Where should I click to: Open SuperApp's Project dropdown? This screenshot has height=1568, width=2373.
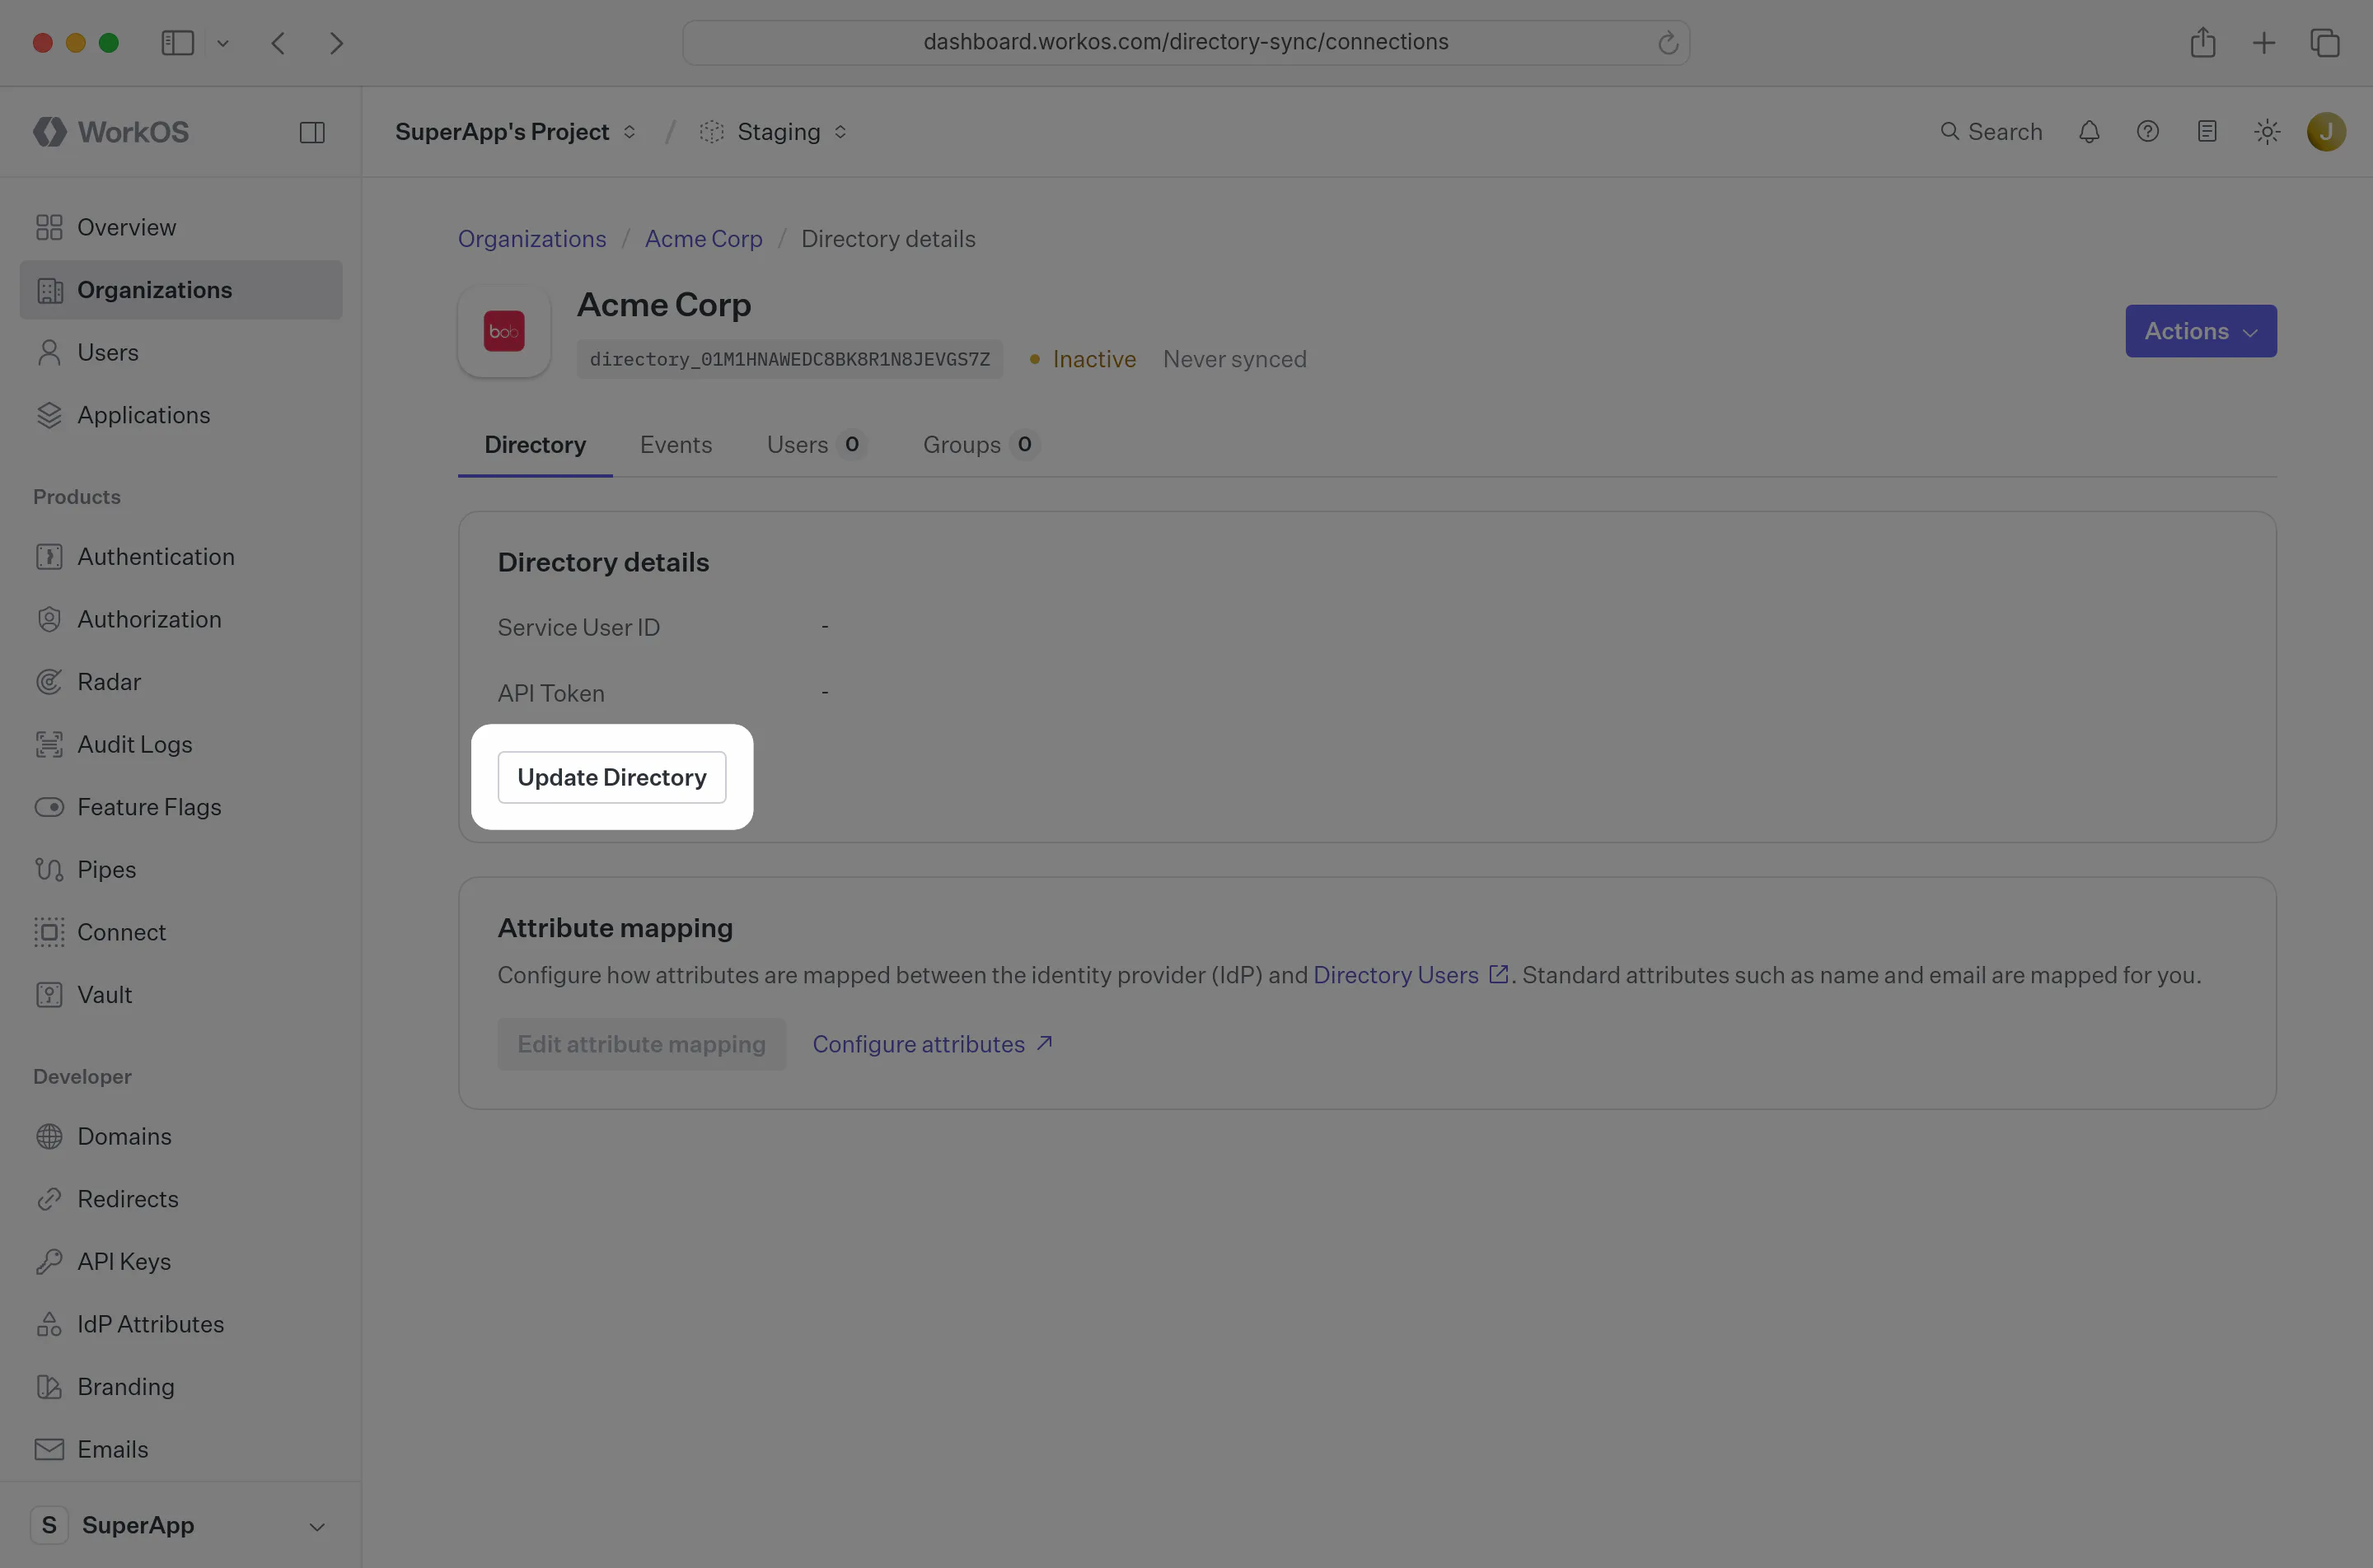[515, 132]
